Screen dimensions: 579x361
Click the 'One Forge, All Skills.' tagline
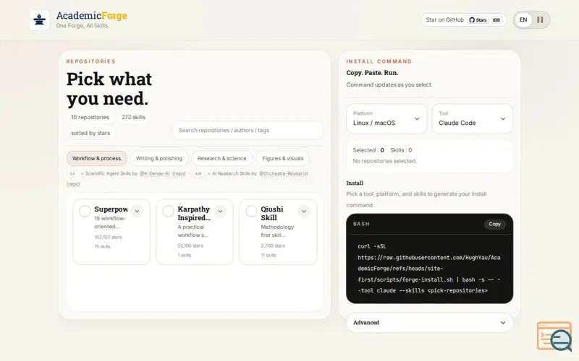click(83, 26)
